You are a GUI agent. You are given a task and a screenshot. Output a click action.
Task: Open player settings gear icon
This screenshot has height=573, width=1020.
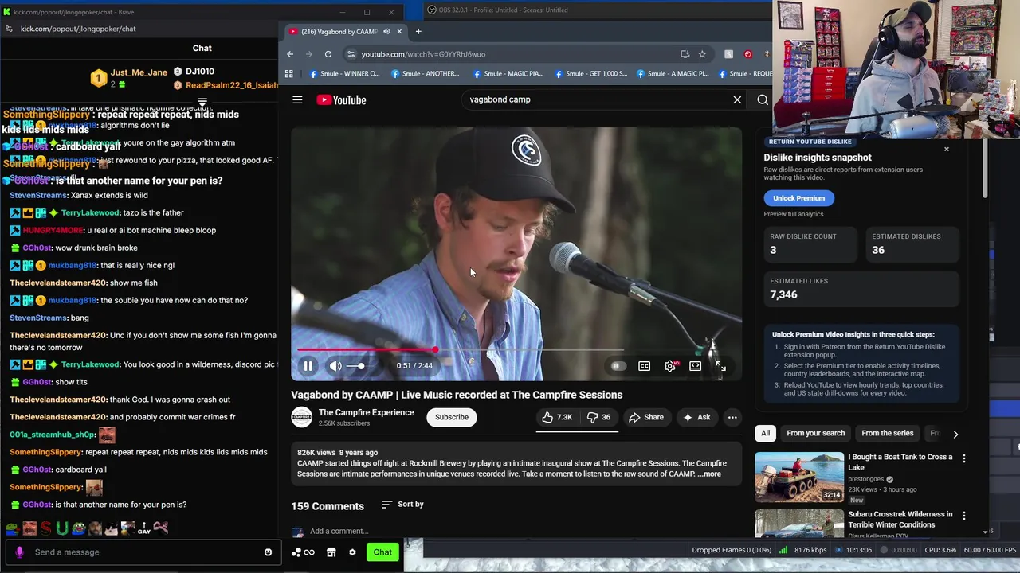pos(669,366)
